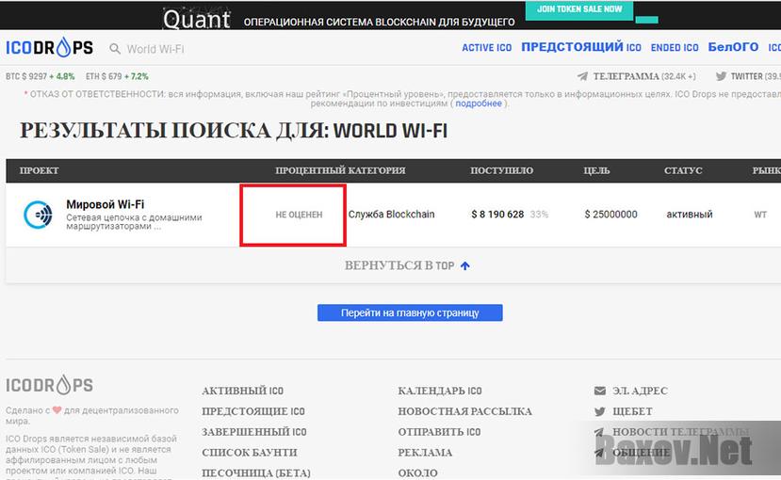Open footer СПИСОК БАУНТИ link
This screenshot has width=781, height=480.
(x=250, y=453)
